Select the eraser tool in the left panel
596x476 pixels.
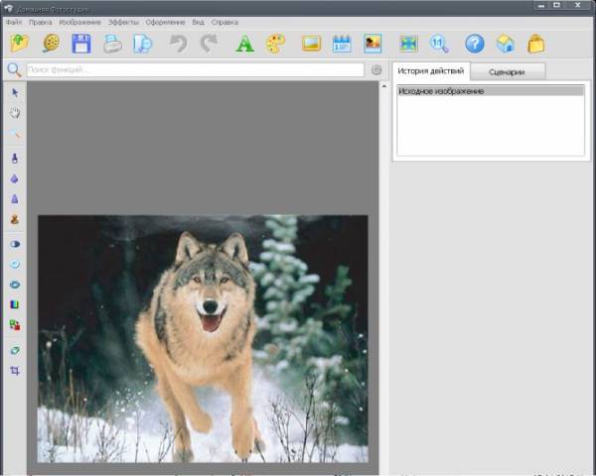click(15, 351)
